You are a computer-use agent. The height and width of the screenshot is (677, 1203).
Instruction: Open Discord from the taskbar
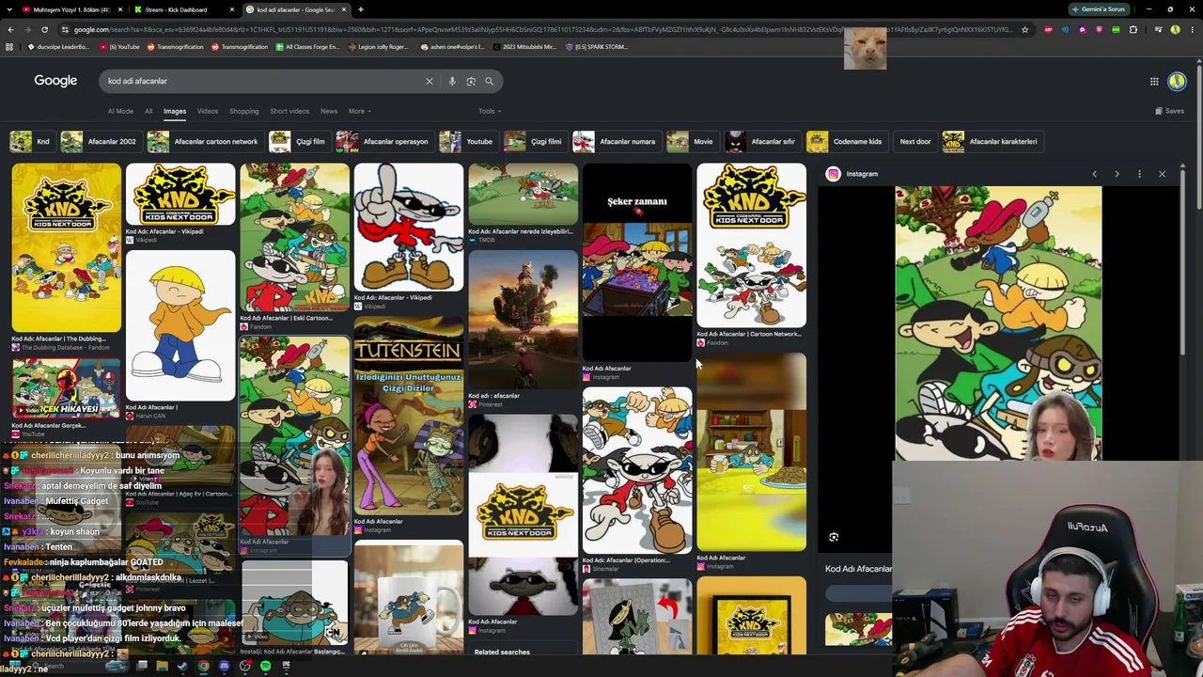[224, 667]
